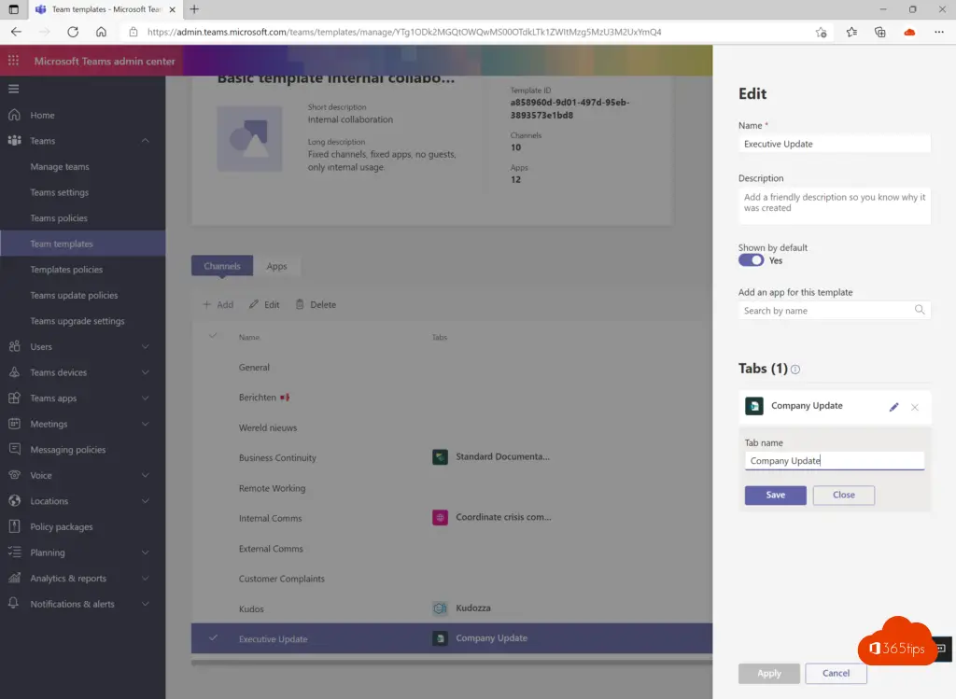The width and height of the screenshot is (956, 699).
Task: Click the channel Name input field
Action: (x=834, y=144)
